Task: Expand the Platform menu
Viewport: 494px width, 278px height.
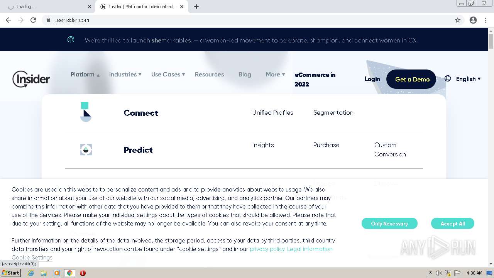Action: click(85, 75)
